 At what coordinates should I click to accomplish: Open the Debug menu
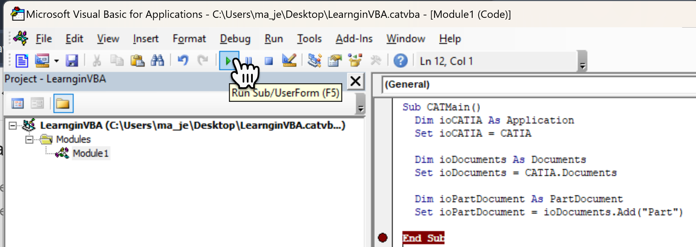[235, 38]
